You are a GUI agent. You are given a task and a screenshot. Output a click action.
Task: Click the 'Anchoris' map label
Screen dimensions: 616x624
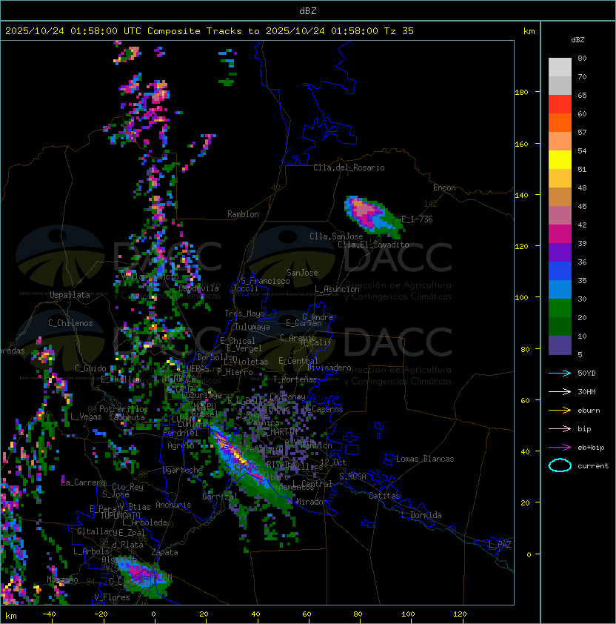coord(173,505)
